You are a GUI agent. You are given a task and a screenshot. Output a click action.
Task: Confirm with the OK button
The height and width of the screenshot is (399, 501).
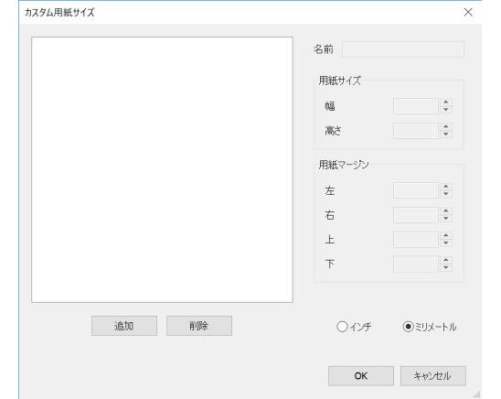click(x=361, y=376)
